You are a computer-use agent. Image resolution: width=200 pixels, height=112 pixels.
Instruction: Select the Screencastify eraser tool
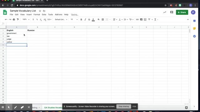(x=22, y=107)
